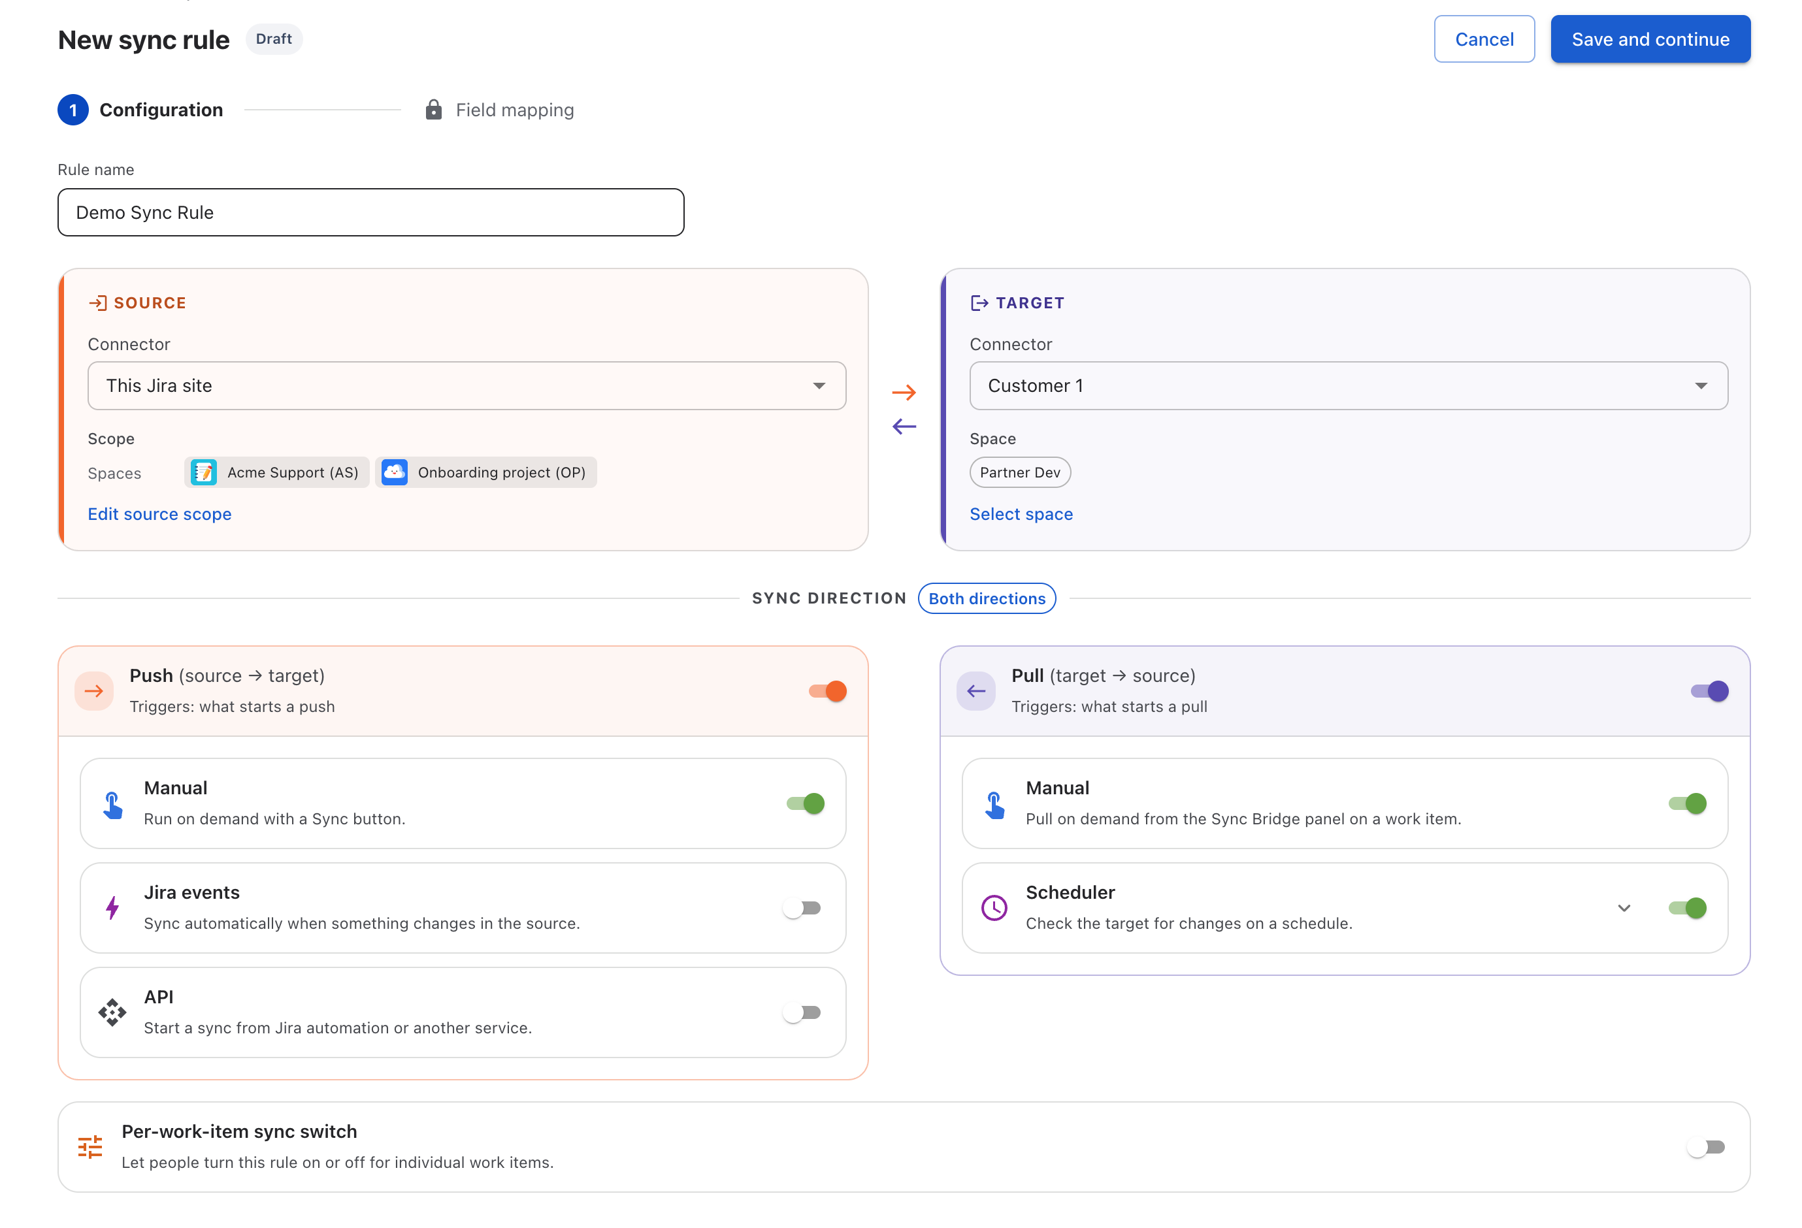Click the Acme Support space icon
This screenshot has width=1802, height=1228.
[x=204, y=472]
